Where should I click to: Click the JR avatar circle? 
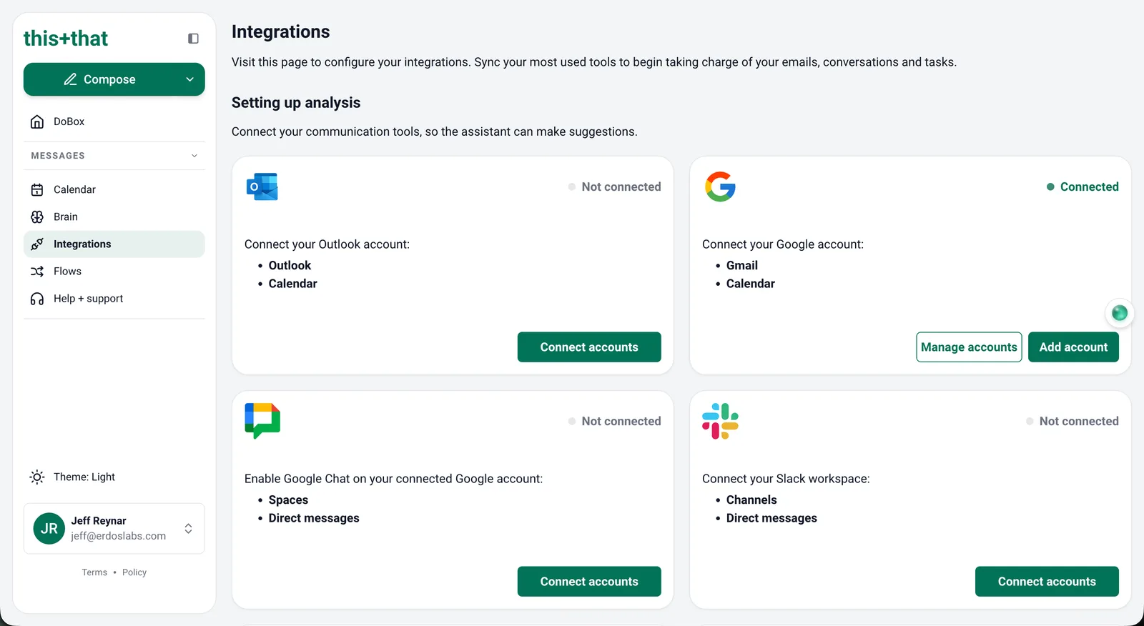point(49,529)
